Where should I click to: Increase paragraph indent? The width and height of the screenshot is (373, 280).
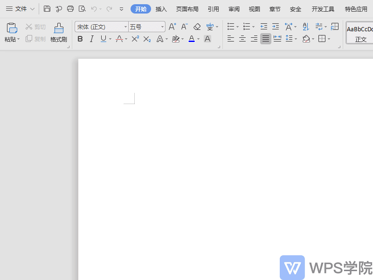click(276, 27)
